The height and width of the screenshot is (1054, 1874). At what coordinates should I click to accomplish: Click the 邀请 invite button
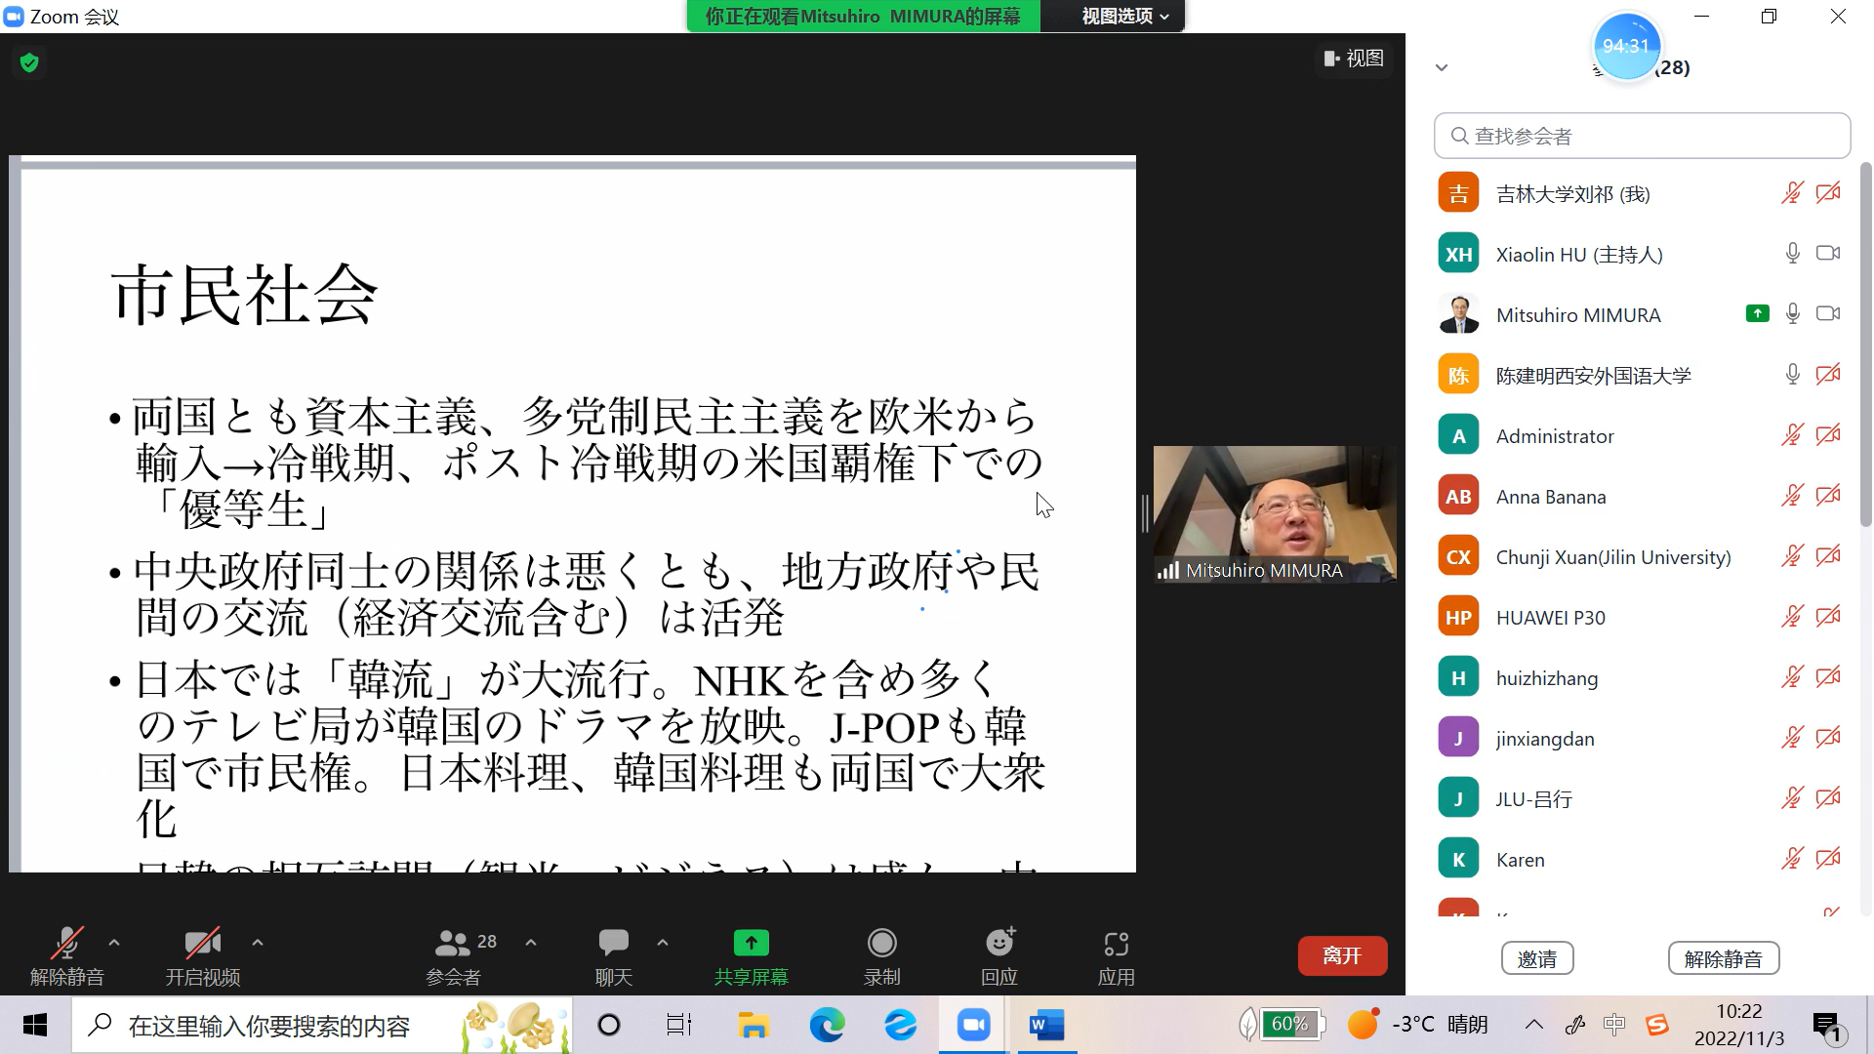click(1536, 958)
